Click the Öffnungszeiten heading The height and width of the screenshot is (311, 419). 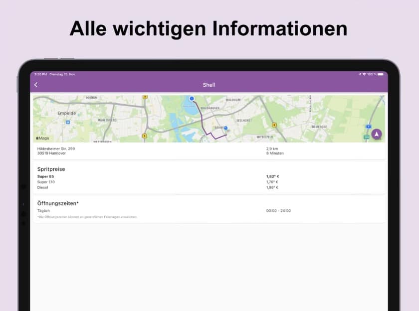[58, 203]
